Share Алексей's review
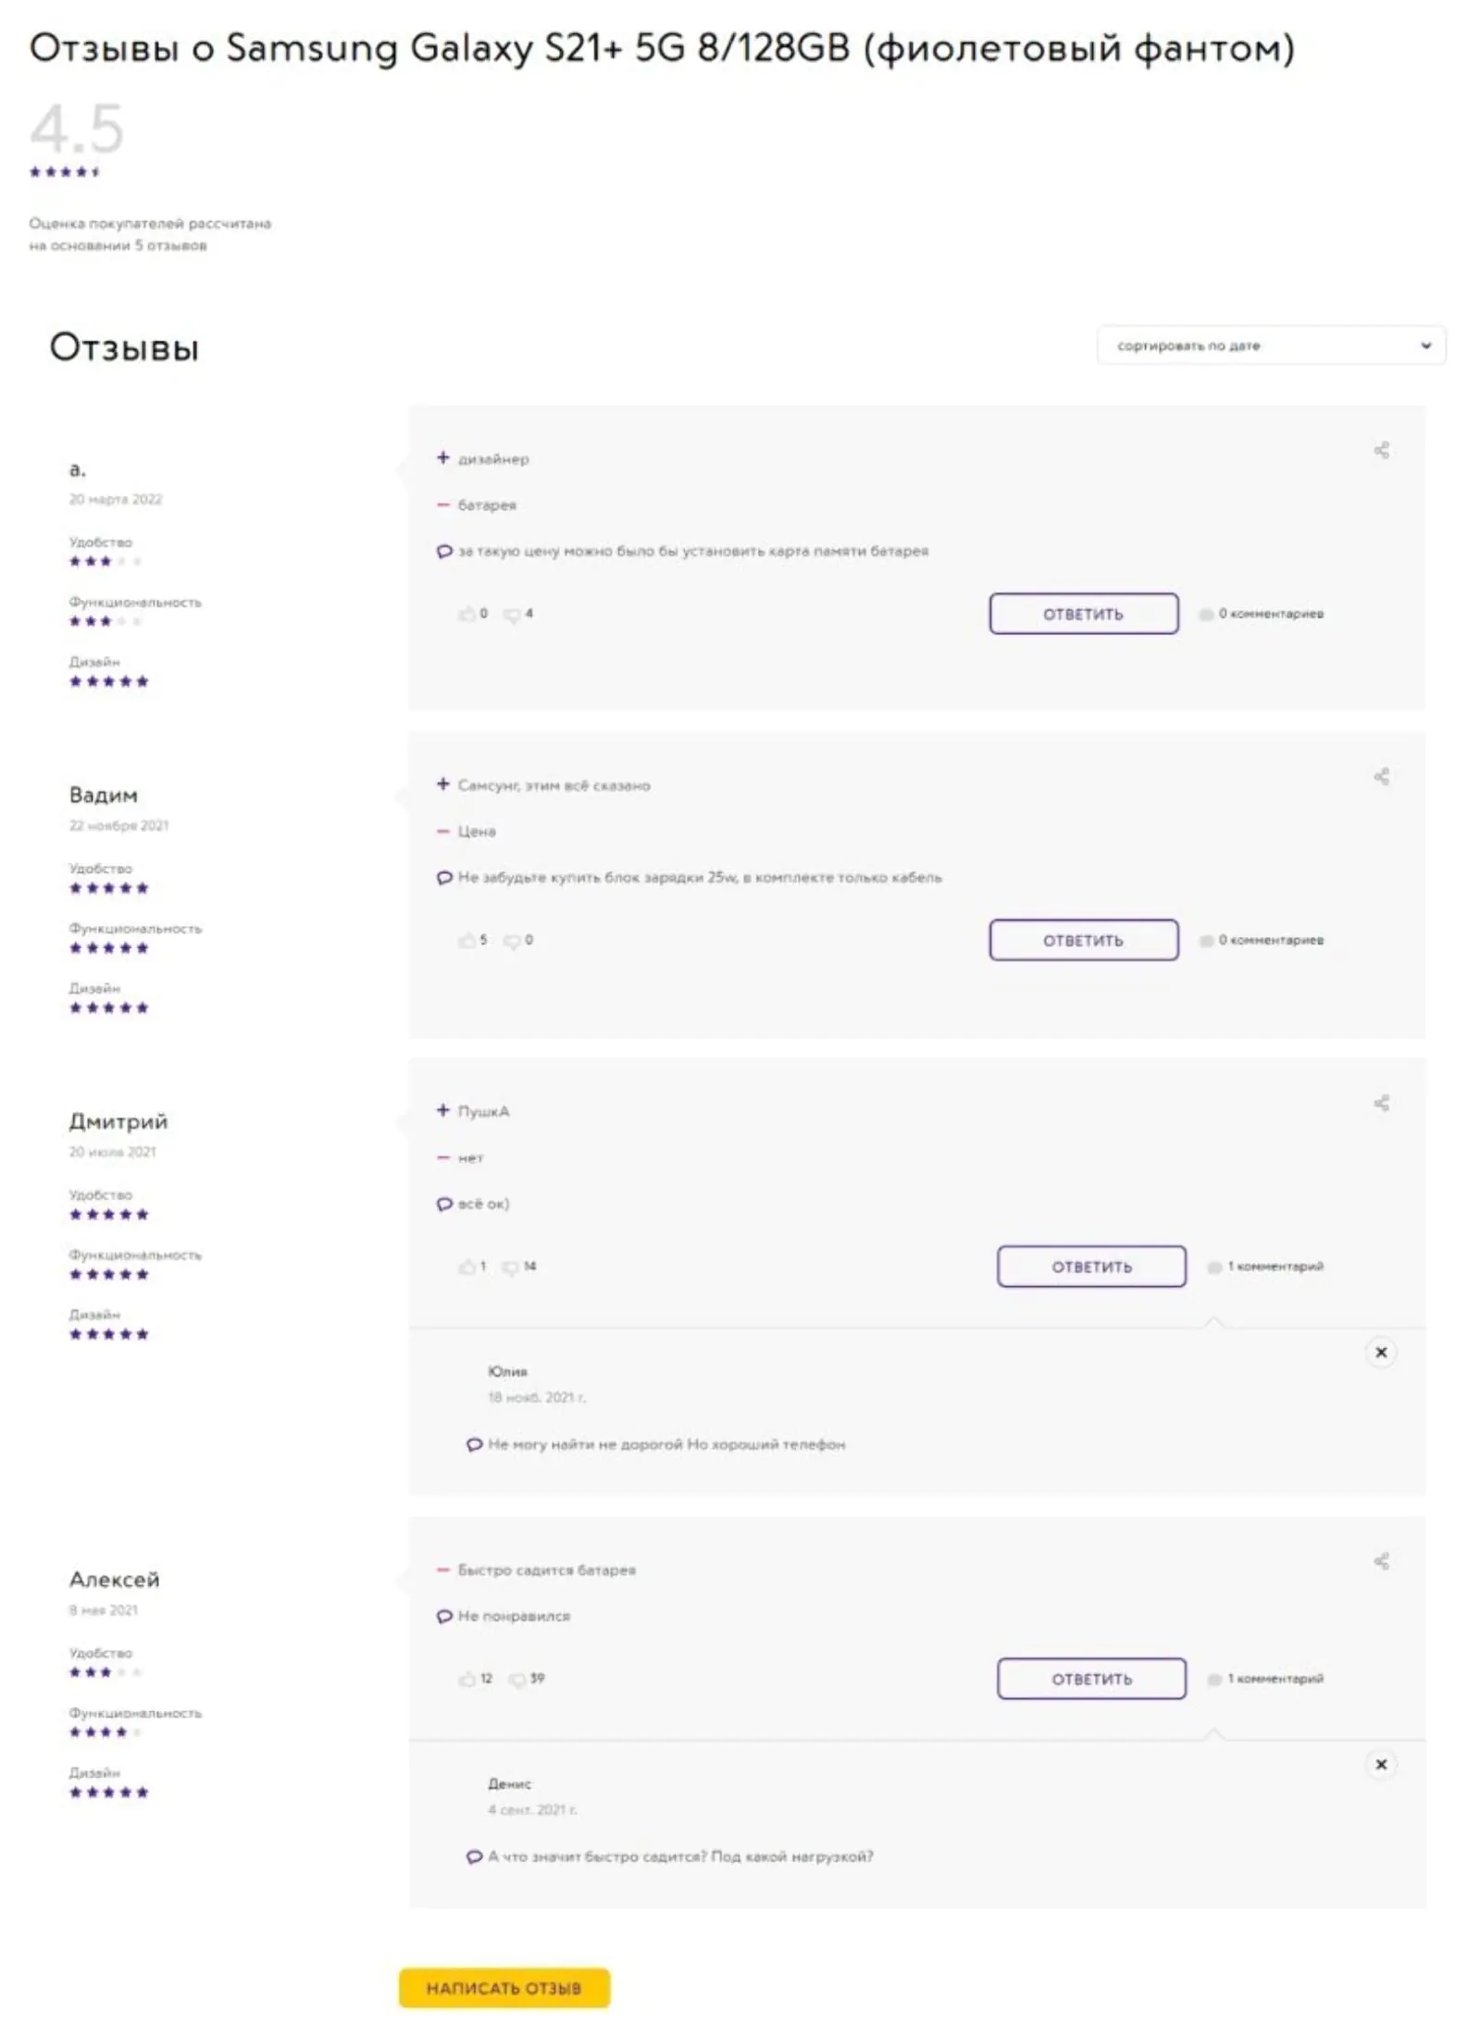This screenshot has width=1480, height=2037. [x=1381, y=1561]
